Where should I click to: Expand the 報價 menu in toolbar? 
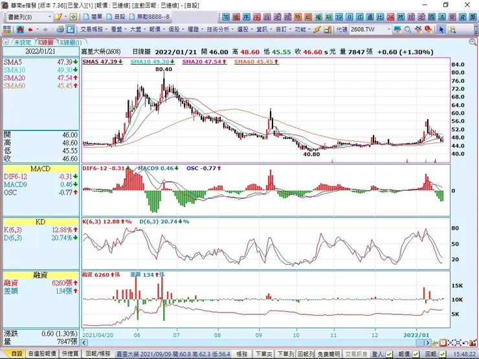coord(157,30)
